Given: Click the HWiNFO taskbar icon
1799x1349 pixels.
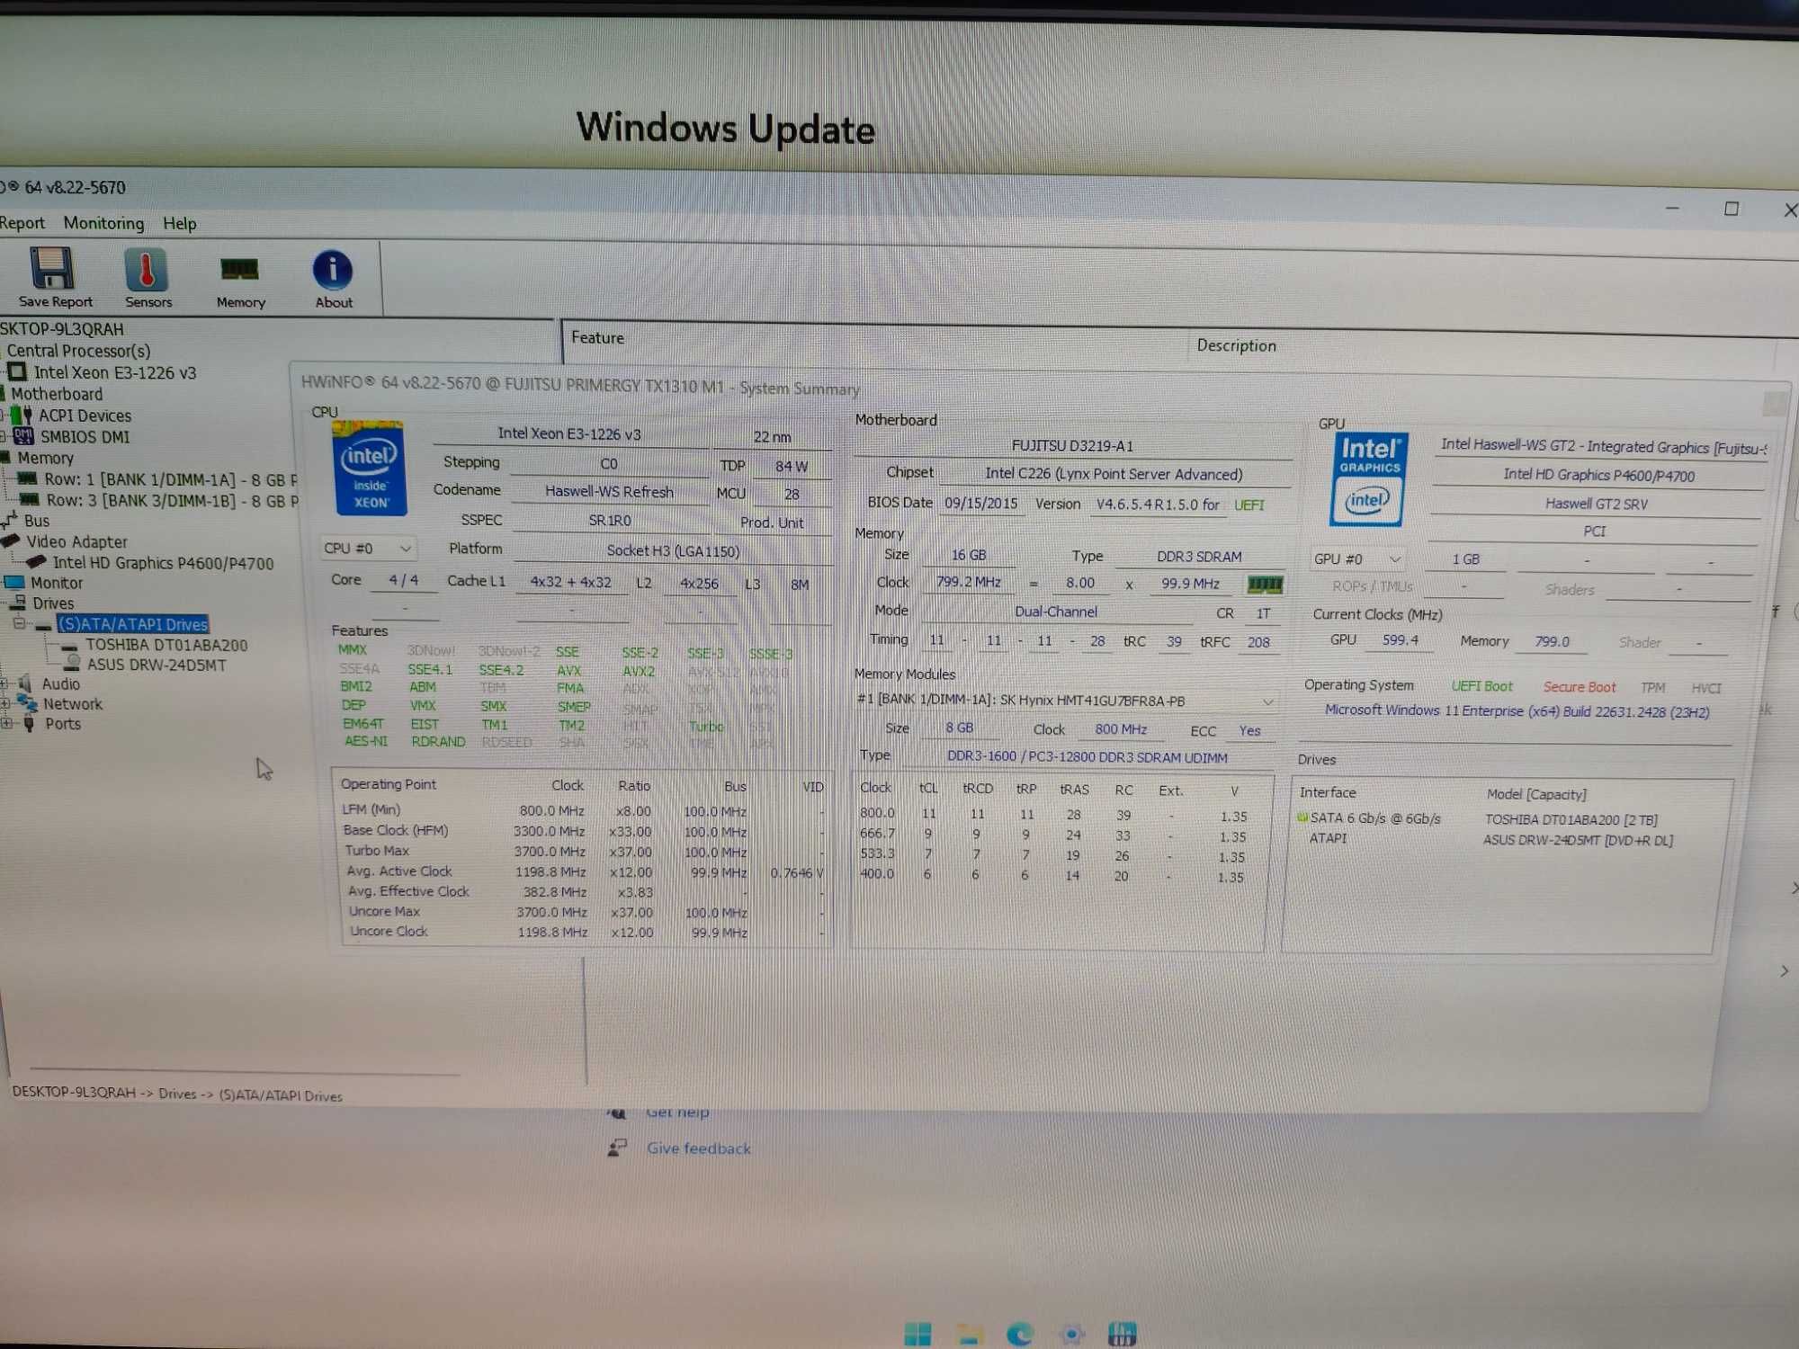Looking at the screenshot, I should [x=1122, y=1334].
